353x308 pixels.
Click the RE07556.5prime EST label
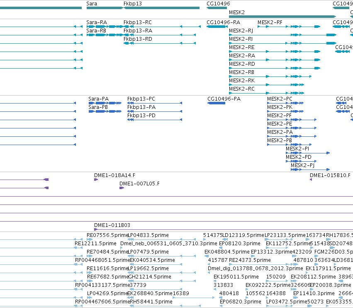click(107, 235)
